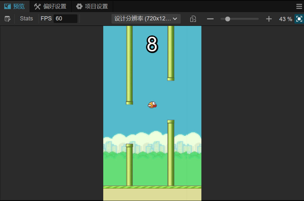The image size is (304, 201).
Task: Click the FPS label
Action: coord(46,19)
